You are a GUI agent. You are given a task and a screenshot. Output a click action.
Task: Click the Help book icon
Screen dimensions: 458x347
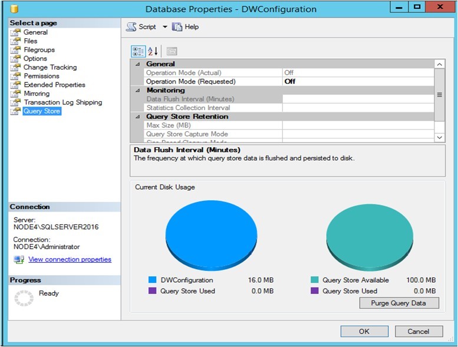click(177, 27)
